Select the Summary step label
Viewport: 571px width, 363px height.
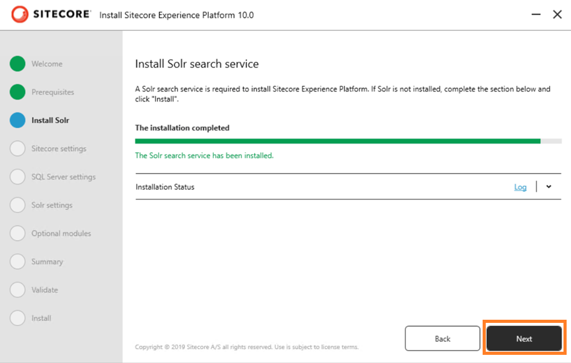[x=48, y=262]
